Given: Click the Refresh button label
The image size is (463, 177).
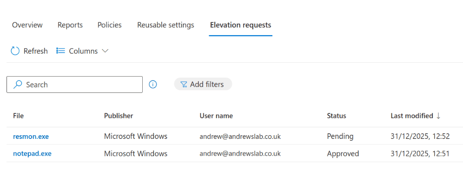Looking at the screenshot, I should pyautogui.click(x=35, y=51).
